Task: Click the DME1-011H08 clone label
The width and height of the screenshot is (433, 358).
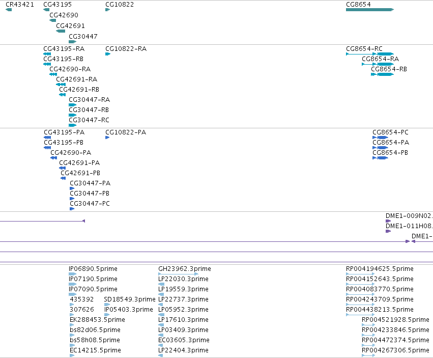Action: click(409, 226)
